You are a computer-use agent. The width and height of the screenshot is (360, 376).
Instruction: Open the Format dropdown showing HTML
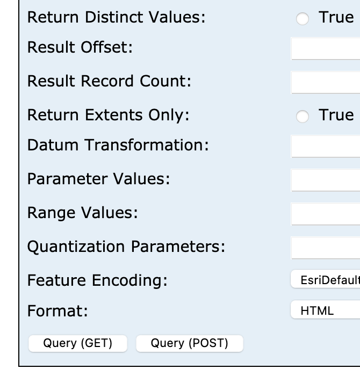point(326,310)
